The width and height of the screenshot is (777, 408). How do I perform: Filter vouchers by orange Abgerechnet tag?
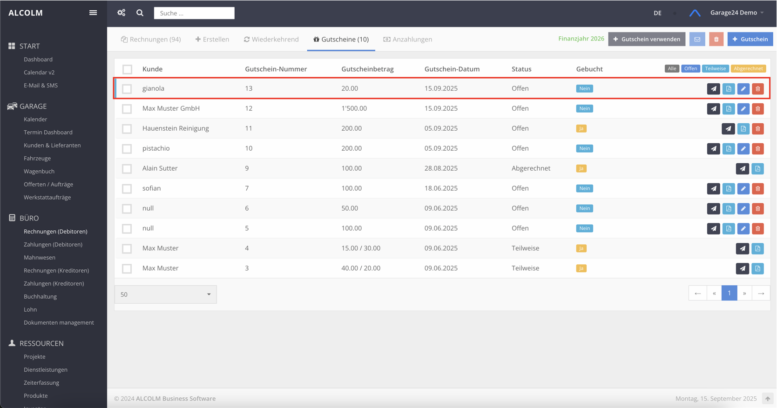click(748, 69)
